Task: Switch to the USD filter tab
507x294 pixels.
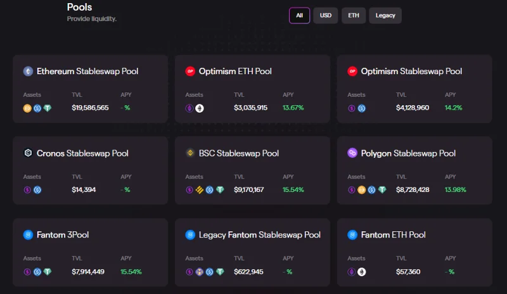Action: [326, 16]
